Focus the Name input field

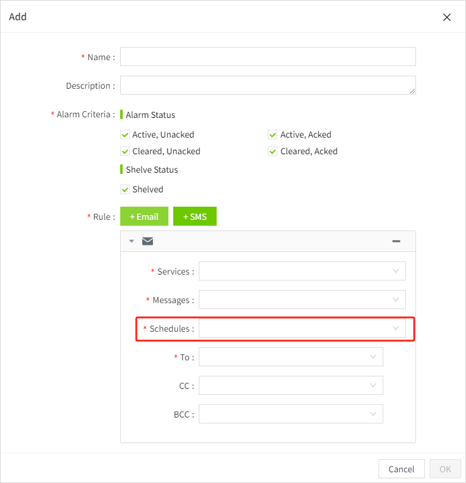(x=268, y=57)
